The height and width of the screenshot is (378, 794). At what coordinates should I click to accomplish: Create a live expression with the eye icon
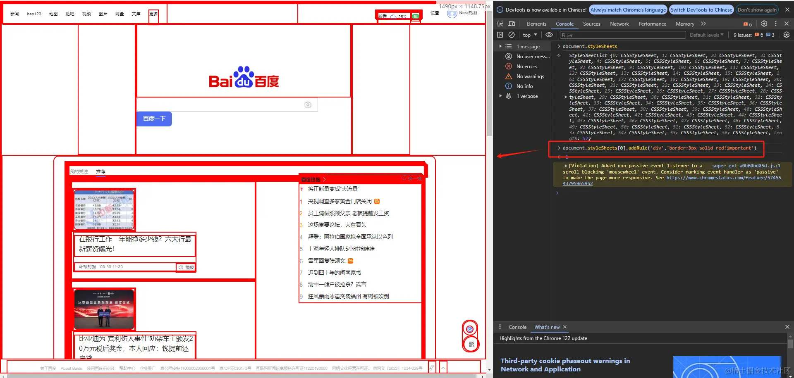[x=549, y=35]
